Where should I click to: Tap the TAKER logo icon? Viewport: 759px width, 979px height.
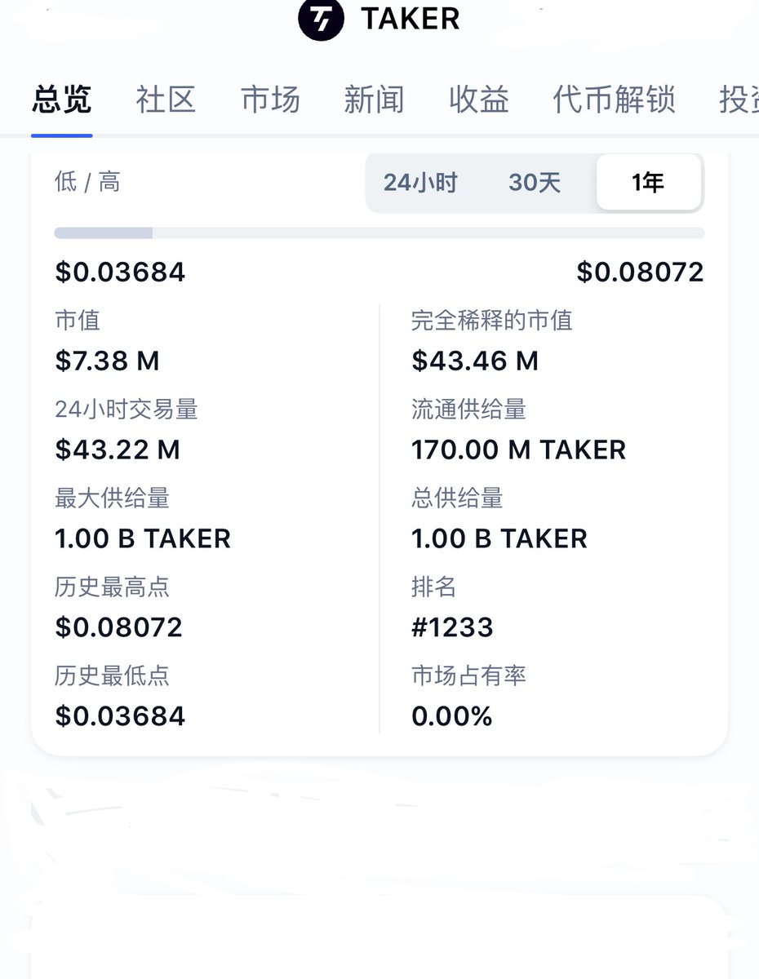point(322,17)
